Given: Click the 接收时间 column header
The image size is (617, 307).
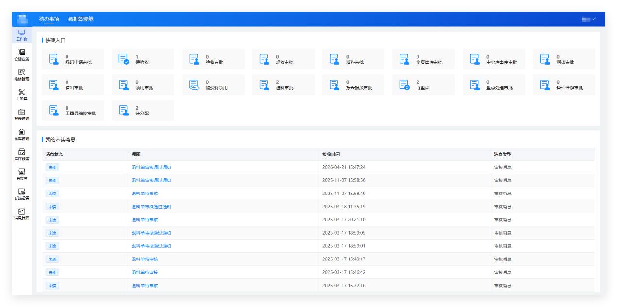Looking at the screenshot, I should pos(331,154).
